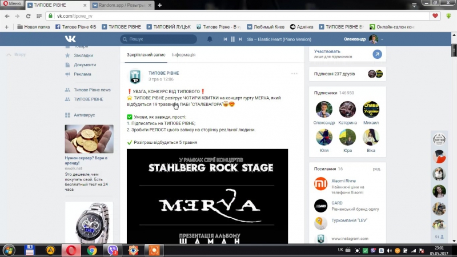The height and width of the screenshot is (257, 457).
Task: Click the VK logo icon
Action: (70, 39)
